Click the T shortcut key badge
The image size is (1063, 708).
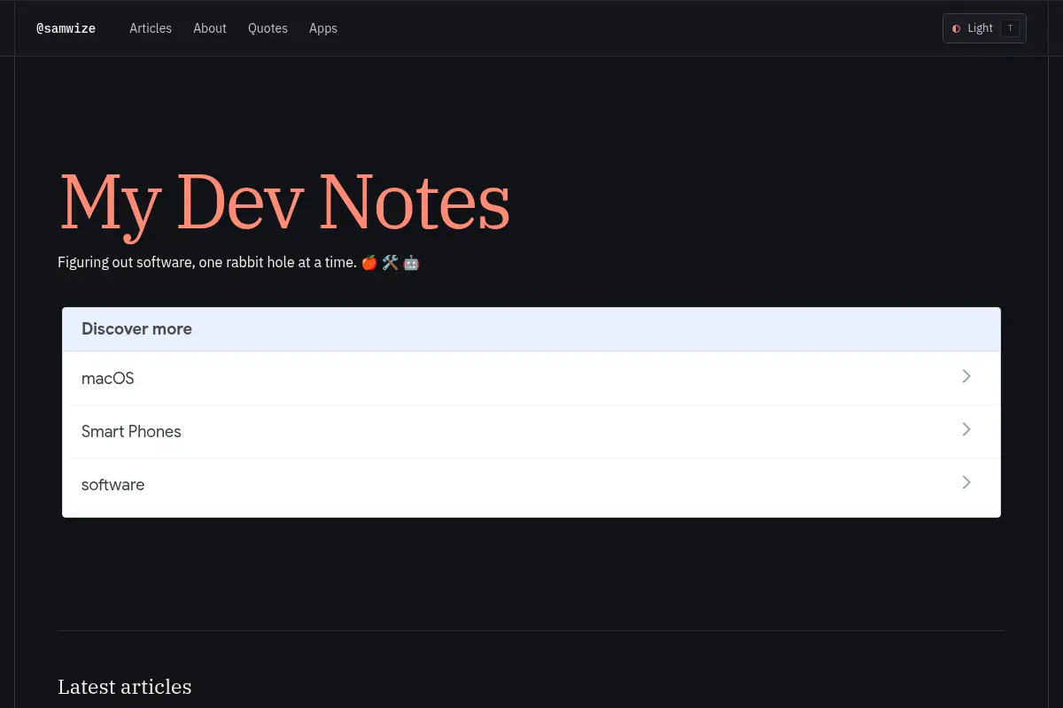coord(1010,28)
